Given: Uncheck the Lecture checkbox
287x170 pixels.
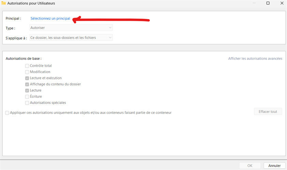Looking at the screenshot, I should click(x=27, y=90).
